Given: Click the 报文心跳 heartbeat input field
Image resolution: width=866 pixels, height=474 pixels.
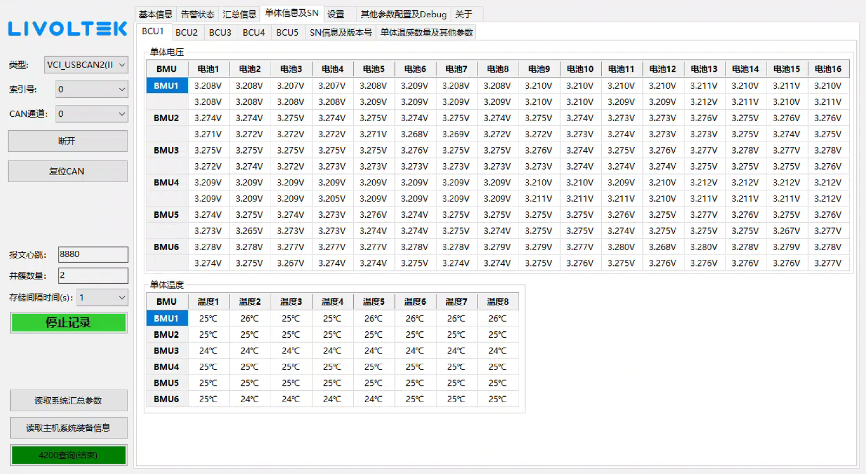Looking at the screenshot, I should [x=93, y=254].
